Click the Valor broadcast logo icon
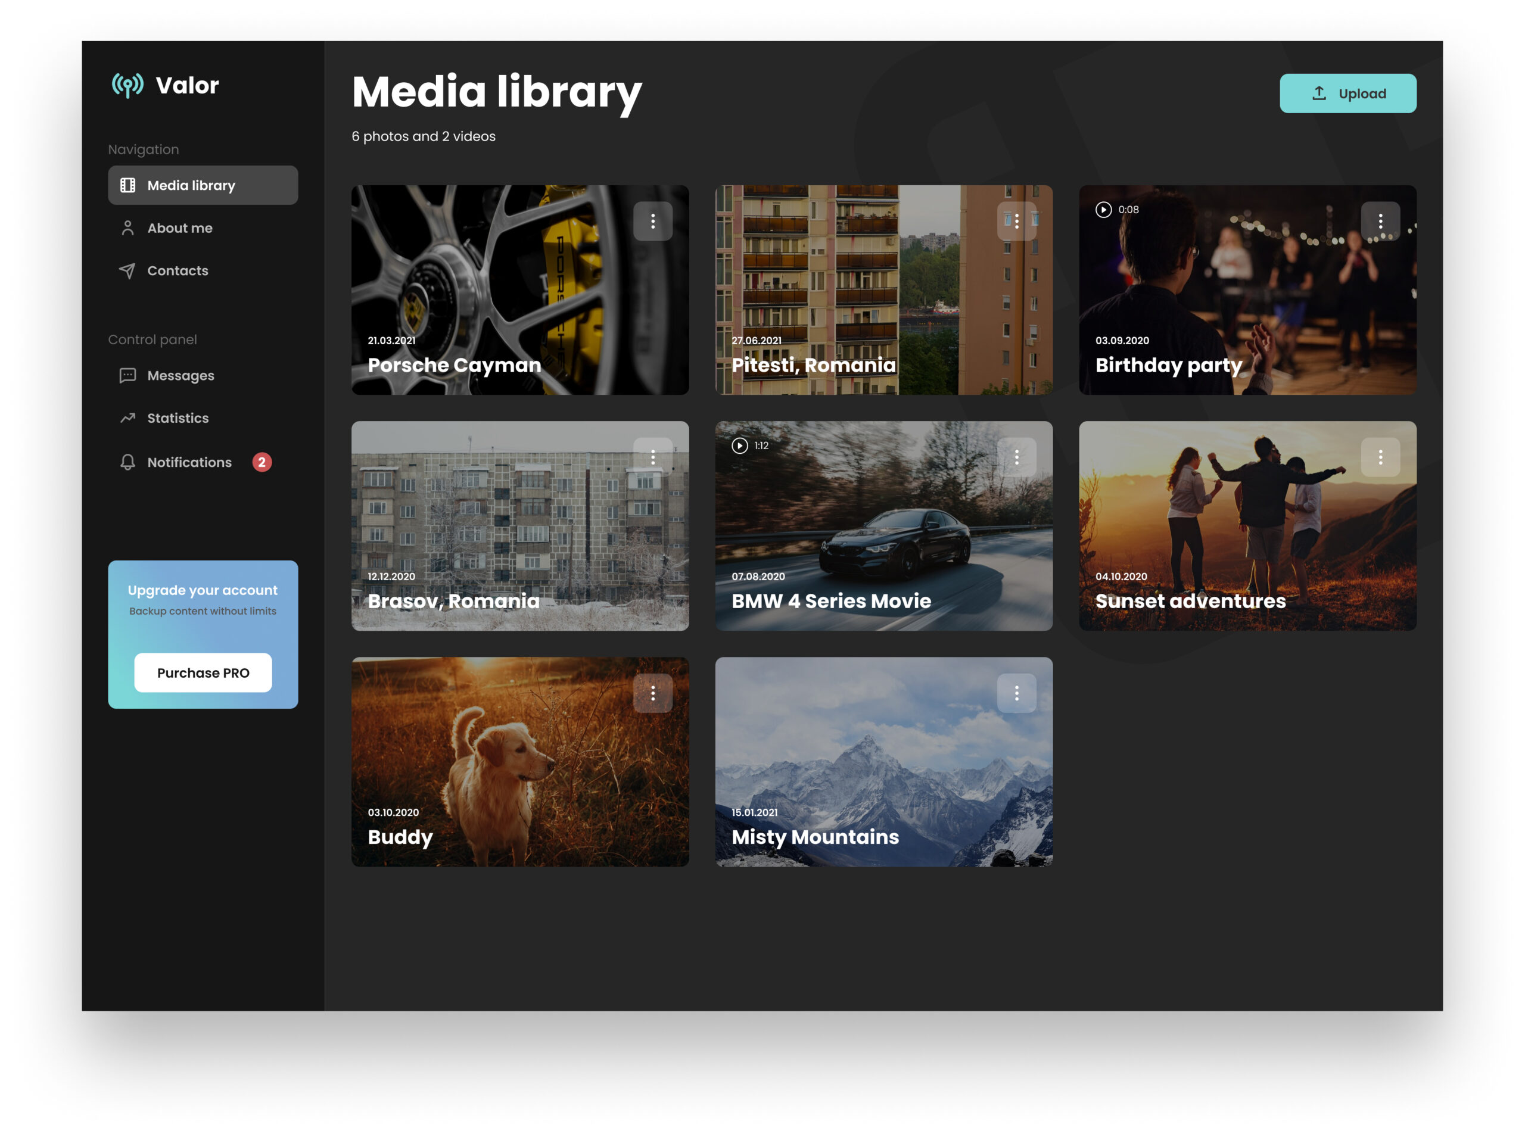 127,85
